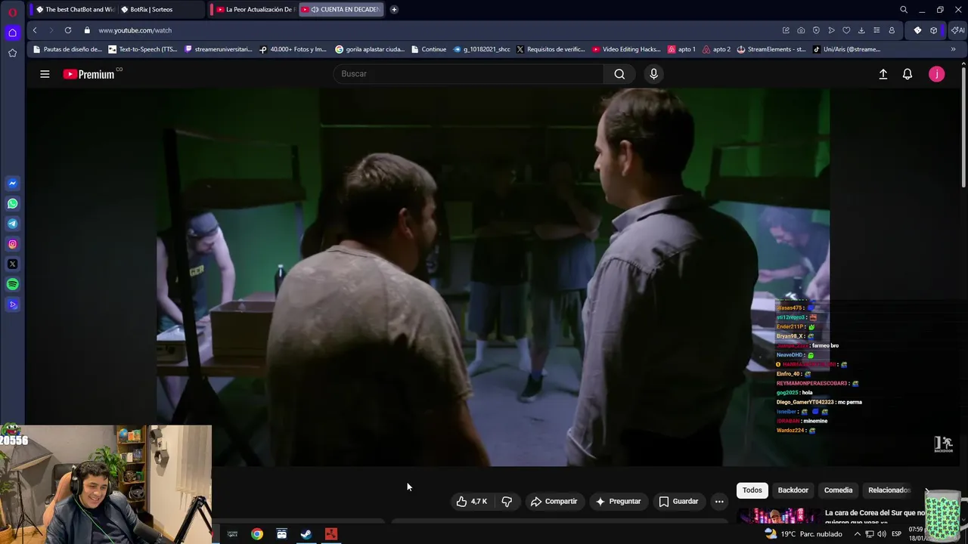Open Opera easy setup sliders icon

pyautogui.click(x=876, y=30)
